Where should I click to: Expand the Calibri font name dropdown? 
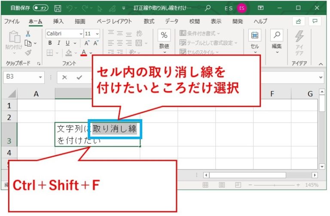(x=81, y=34)
